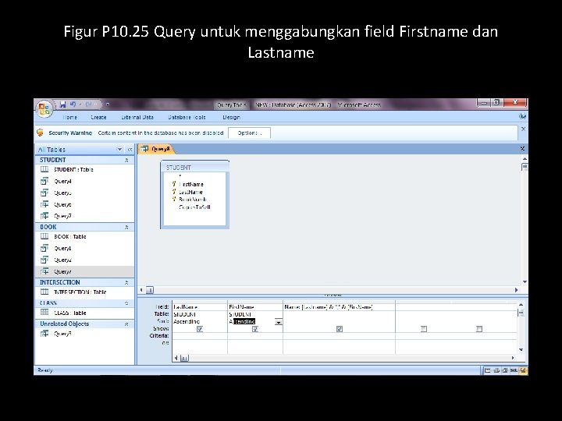Click the Query5 icon under the STUDENT group
562x421 pixels.
(x=44, y=193)
